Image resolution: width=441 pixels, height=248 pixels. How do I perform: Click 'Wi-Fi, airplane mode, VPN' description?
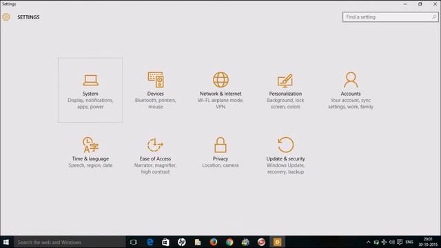tap(220, 103)
